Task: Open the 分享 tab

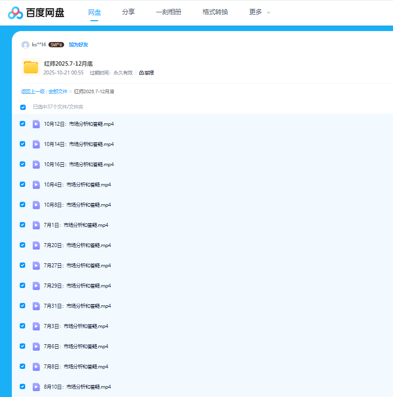Action: (128, 12)
